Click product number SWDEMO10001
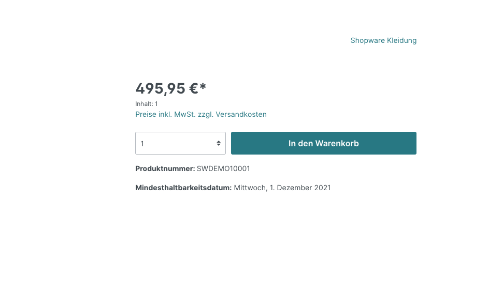 coord(223,169)
